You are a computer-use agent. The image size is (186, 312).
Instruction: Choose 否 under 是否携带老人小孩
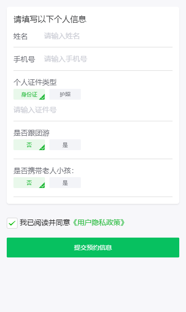[x=29, y=183]
